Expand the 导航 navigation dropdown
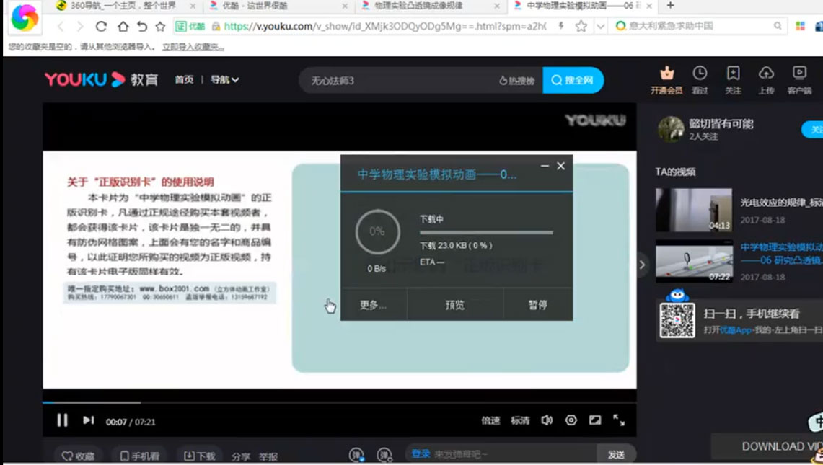 224,80
